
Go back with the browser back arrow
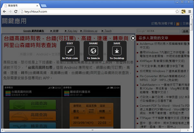click(5, 12)
